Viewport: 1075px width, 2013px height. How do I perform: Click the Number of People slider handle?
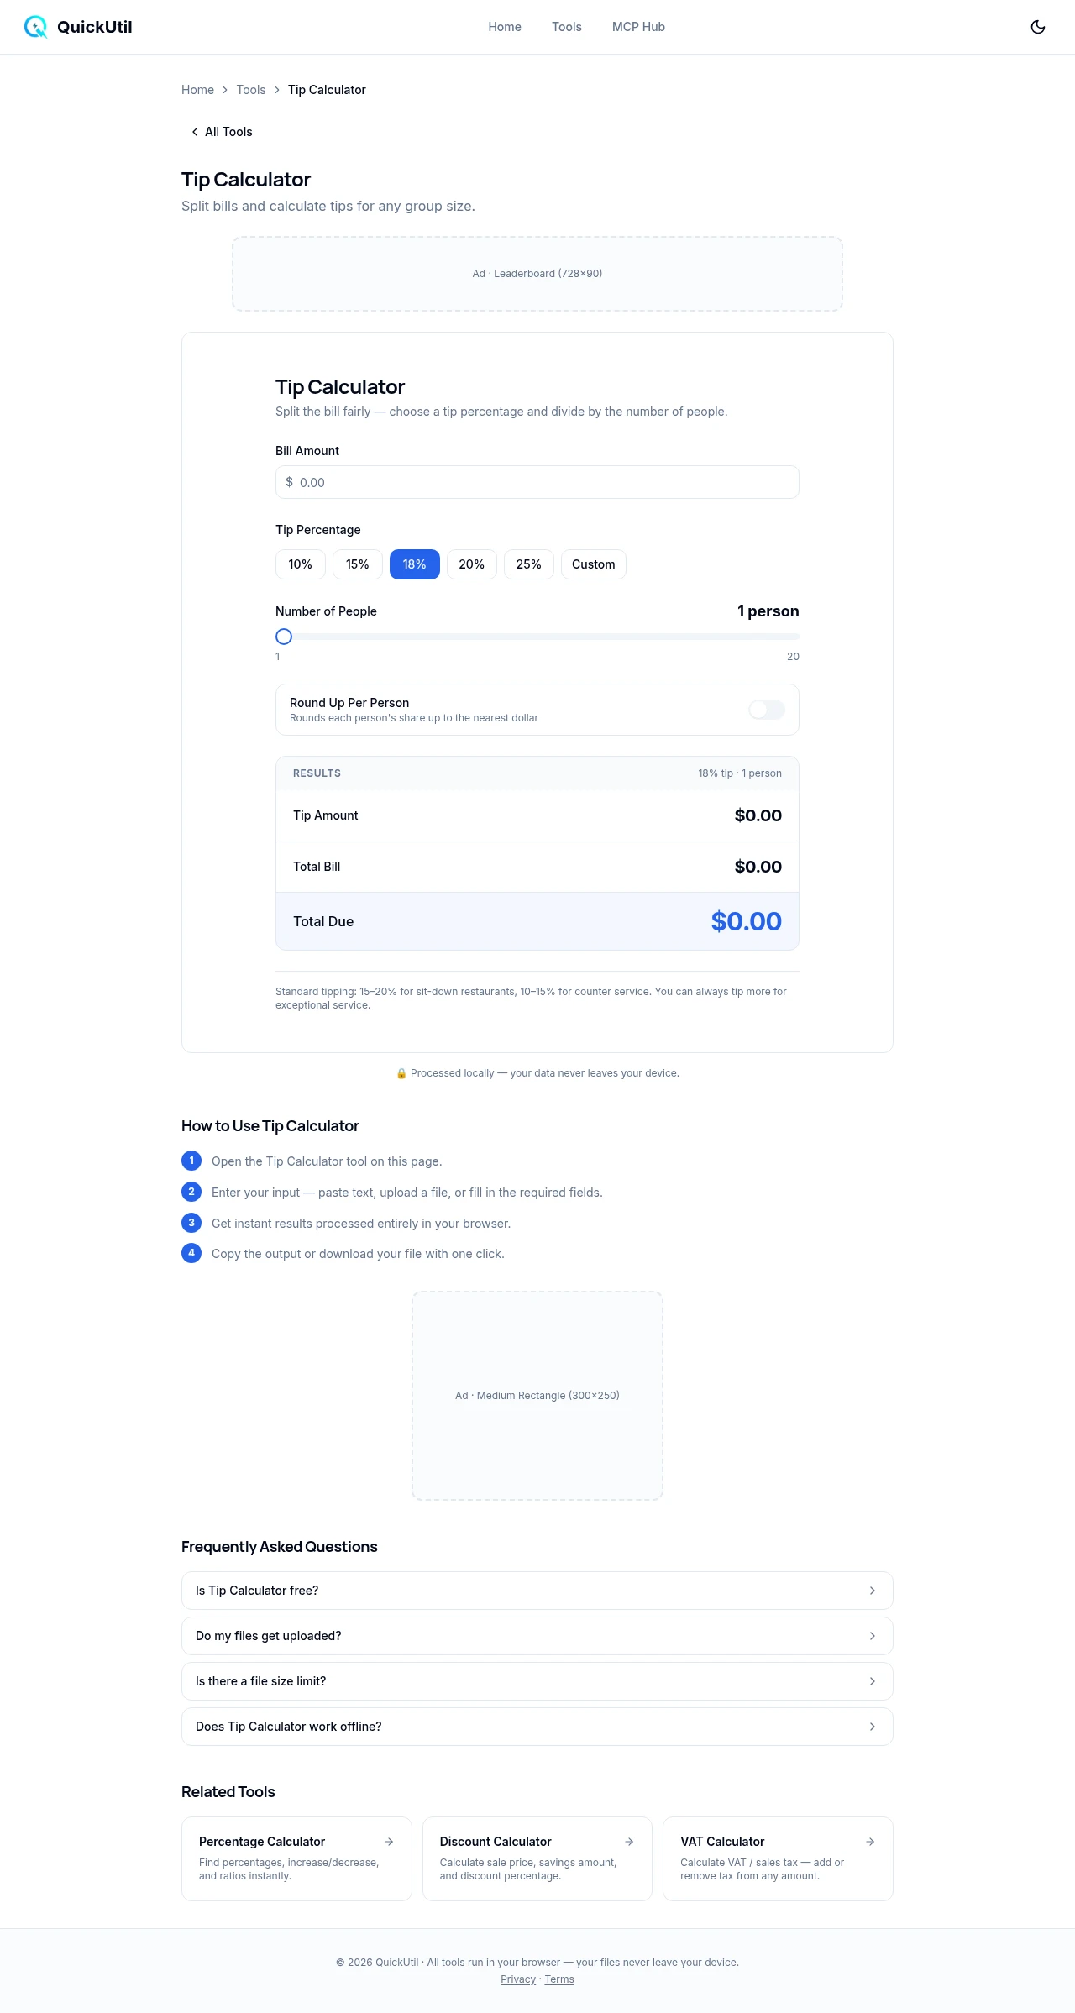pyautogui.click(x=284, y=637)
